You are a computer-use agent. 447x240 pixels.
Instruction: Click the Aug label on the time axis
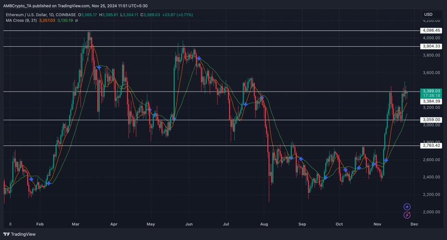263,224
